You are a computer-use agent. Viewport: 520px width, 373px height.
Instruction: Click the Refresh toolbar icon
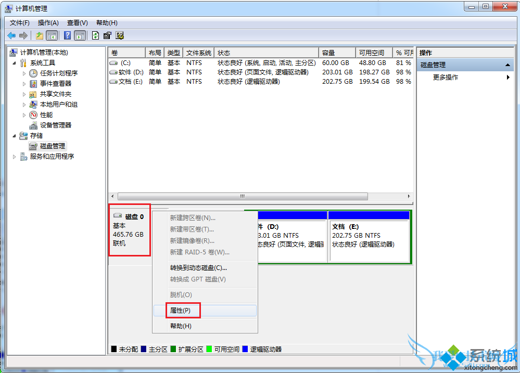pyautogui.click(x=95, y=35)
